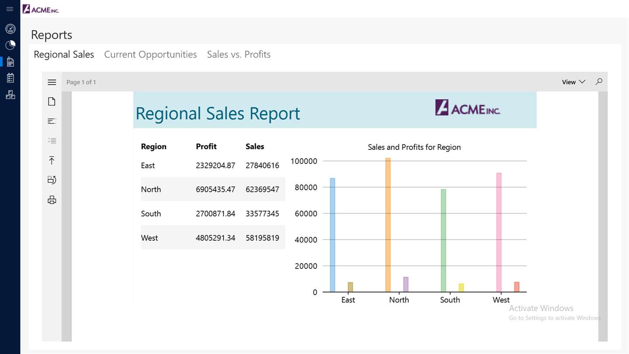Print the report using the printer icon
Screen dimensions: 629x354
[52, 200]
